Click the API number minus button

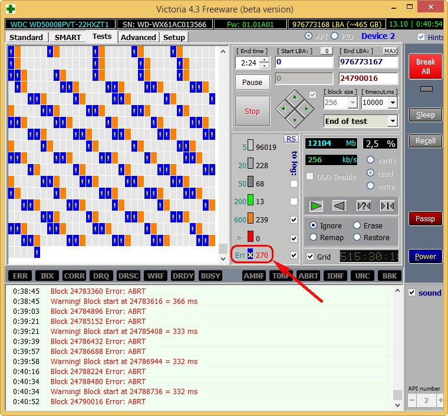point(412,400)
